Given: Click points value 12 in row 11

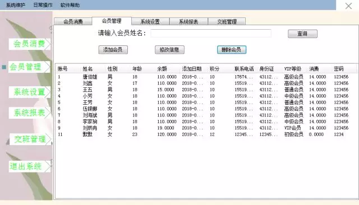Looking at the screenshot, I should (212, 134).
